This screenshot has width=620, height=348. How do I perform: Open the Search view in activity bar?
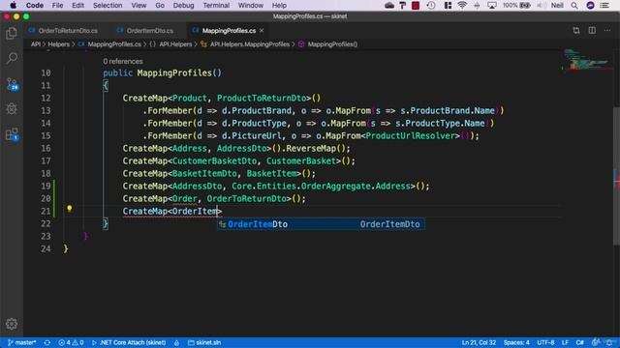click(x=12, y=58)
